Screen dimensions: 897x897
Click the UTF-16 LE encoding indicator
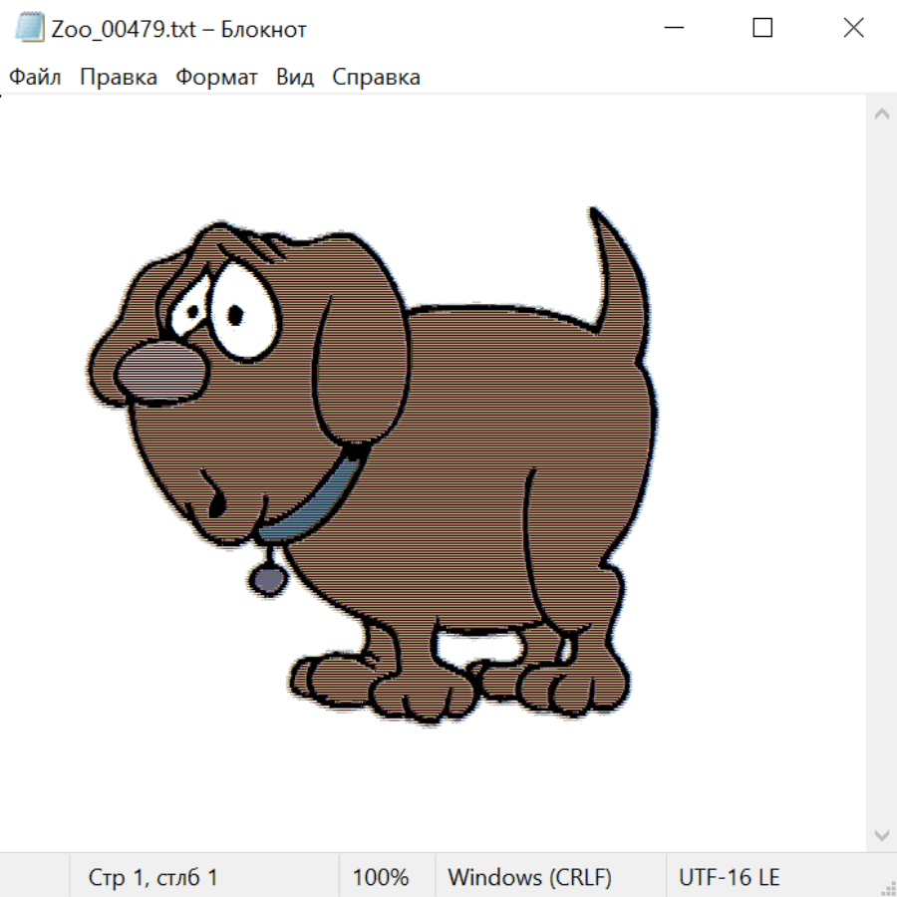tap(729, 877)
